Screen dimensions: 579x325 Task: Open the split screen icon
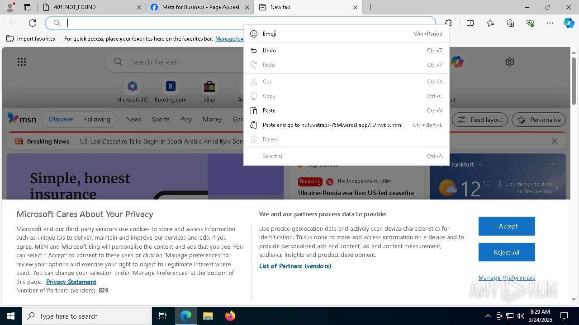470,23
